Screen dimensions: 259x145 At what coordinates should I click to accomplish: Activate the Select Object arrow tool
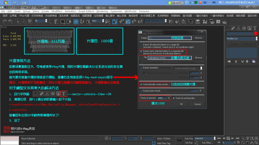(x=51, y=21)
